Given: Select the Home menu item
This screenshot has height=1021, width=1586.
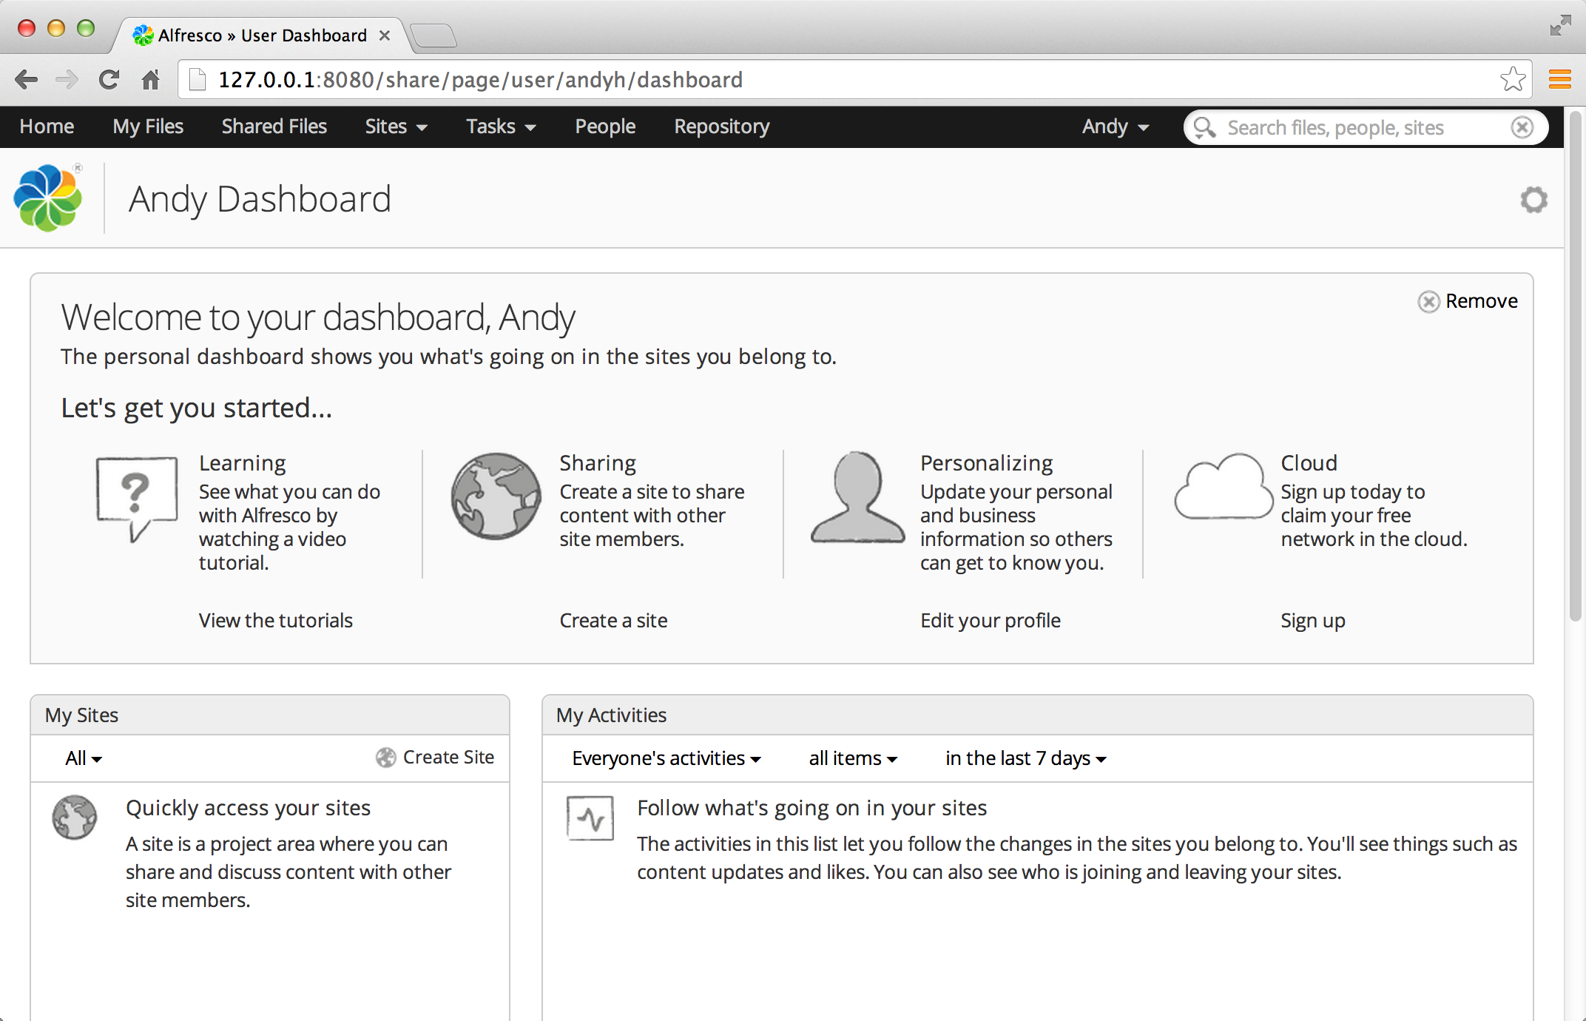Looking at the screenshot, I should point(47,126).
